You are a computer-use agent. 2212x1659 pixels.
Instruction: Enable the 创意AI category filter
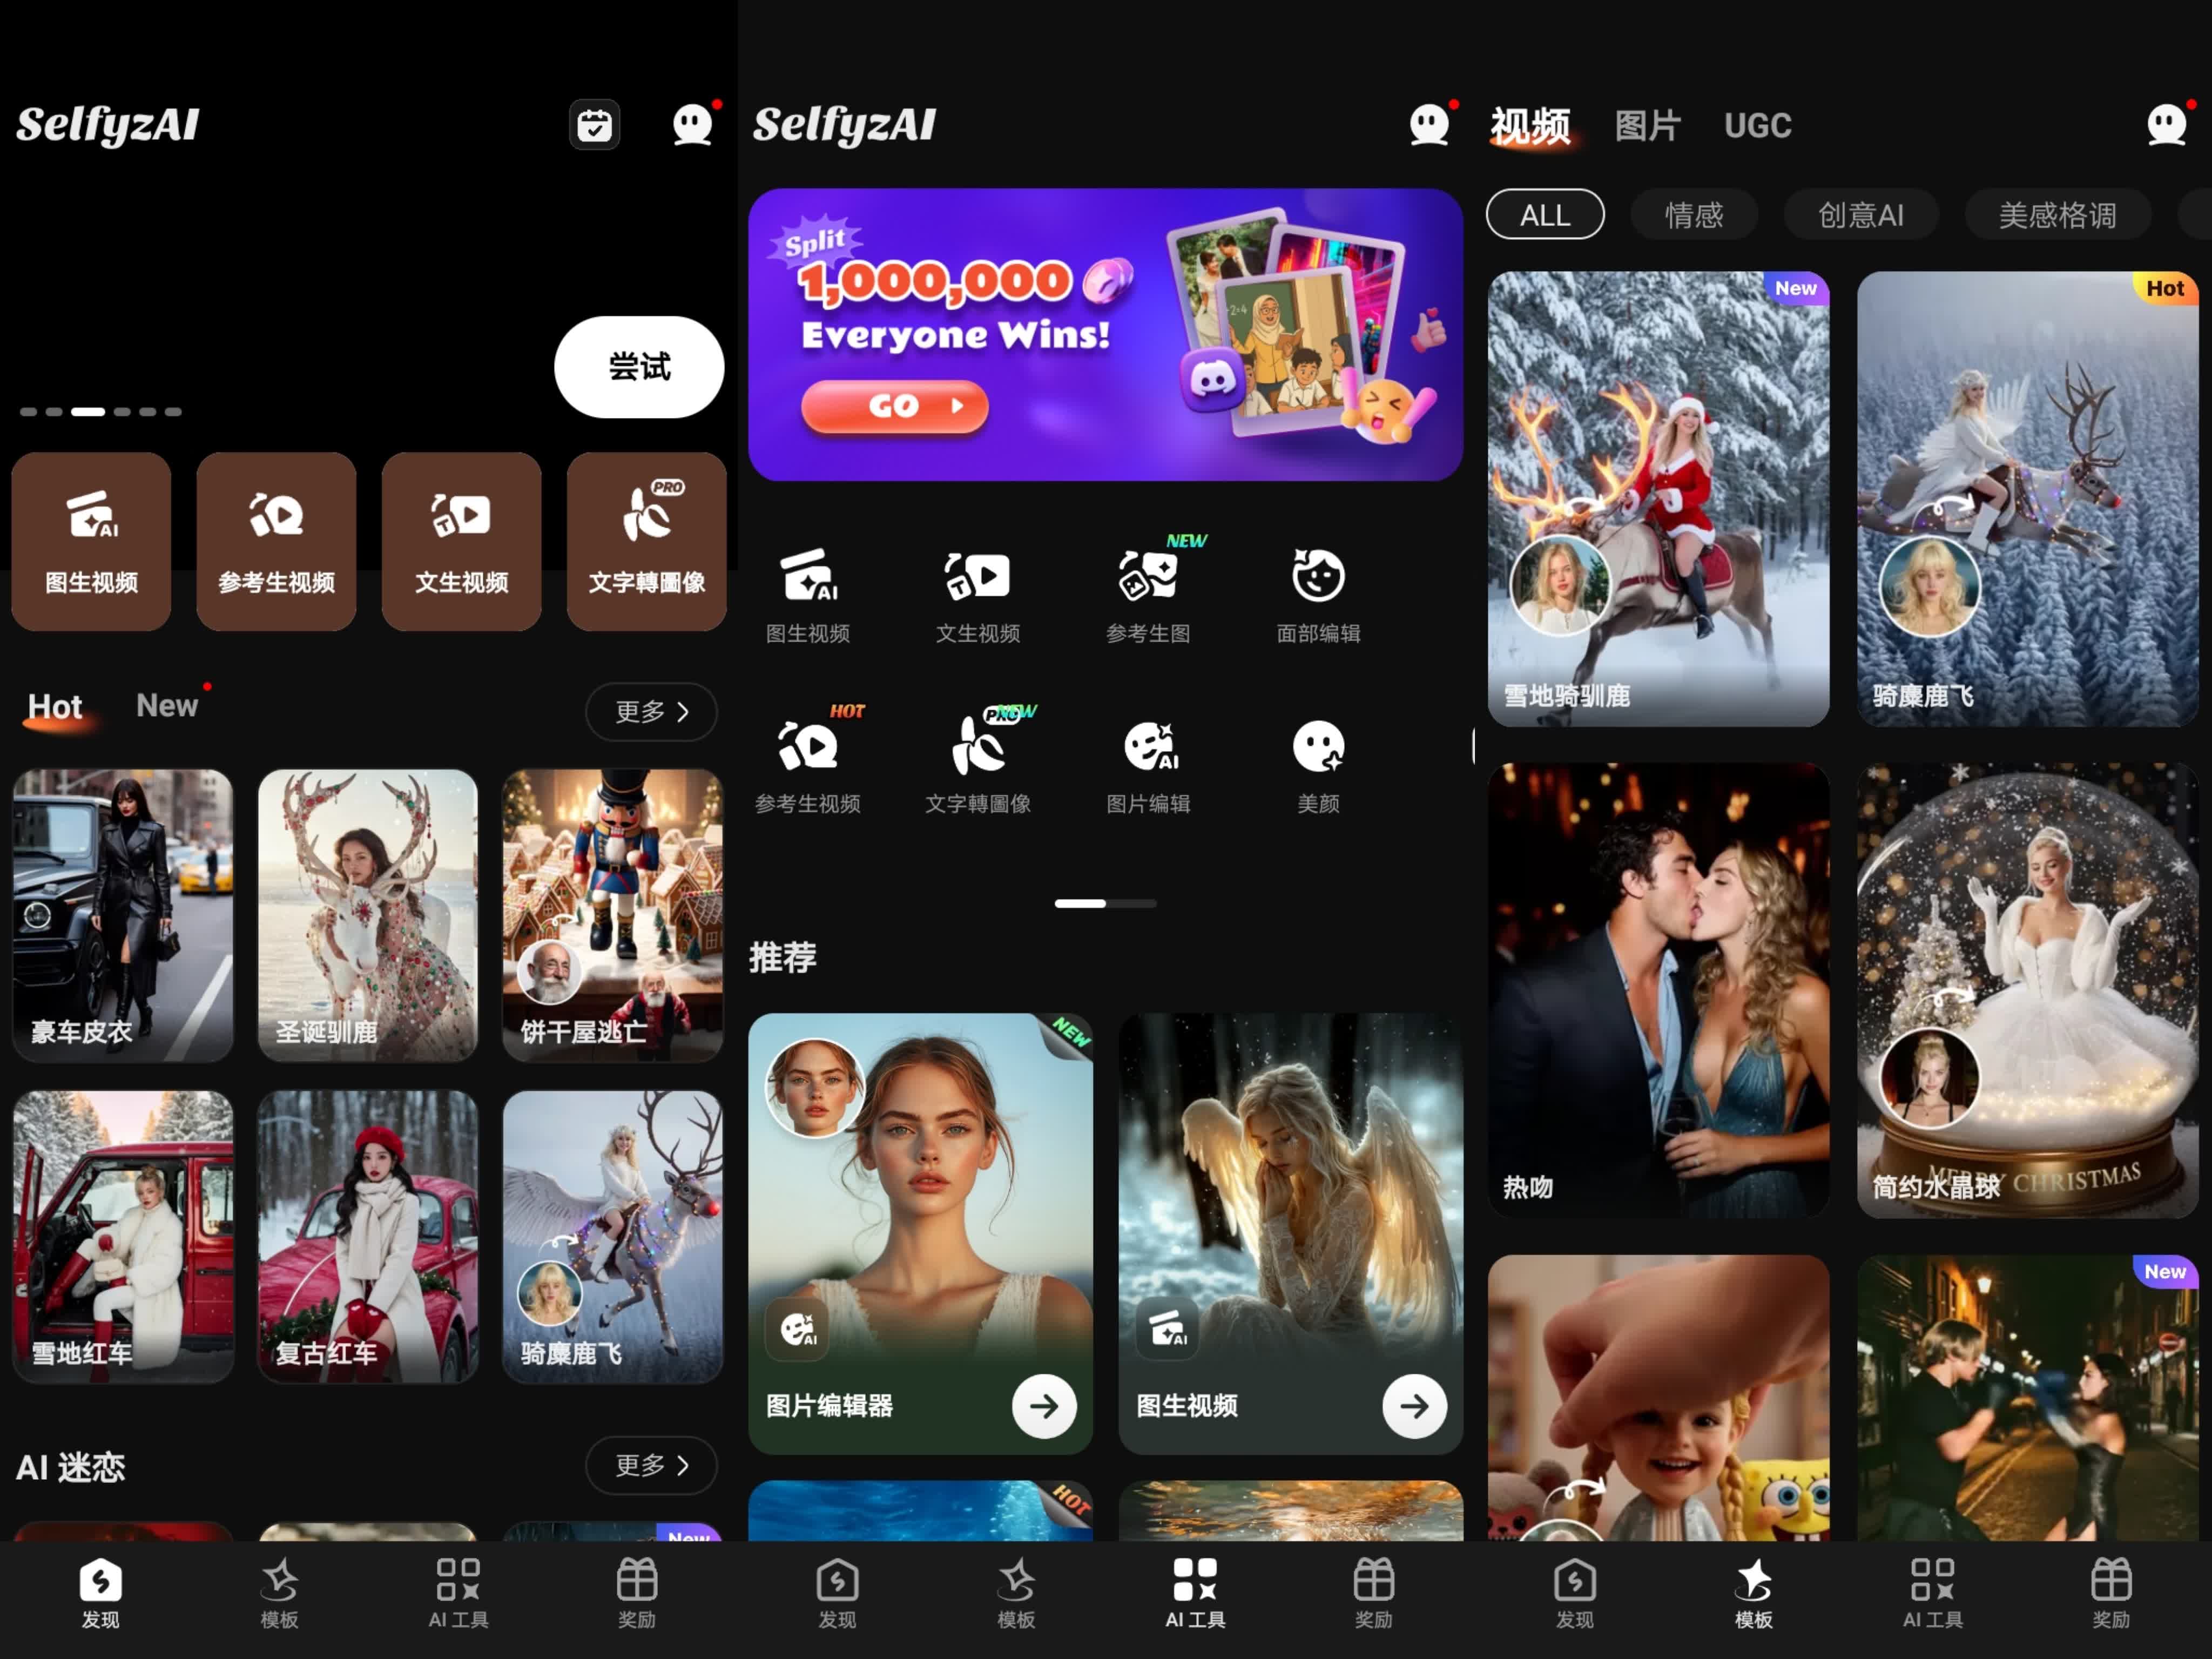pos(1860,215)
